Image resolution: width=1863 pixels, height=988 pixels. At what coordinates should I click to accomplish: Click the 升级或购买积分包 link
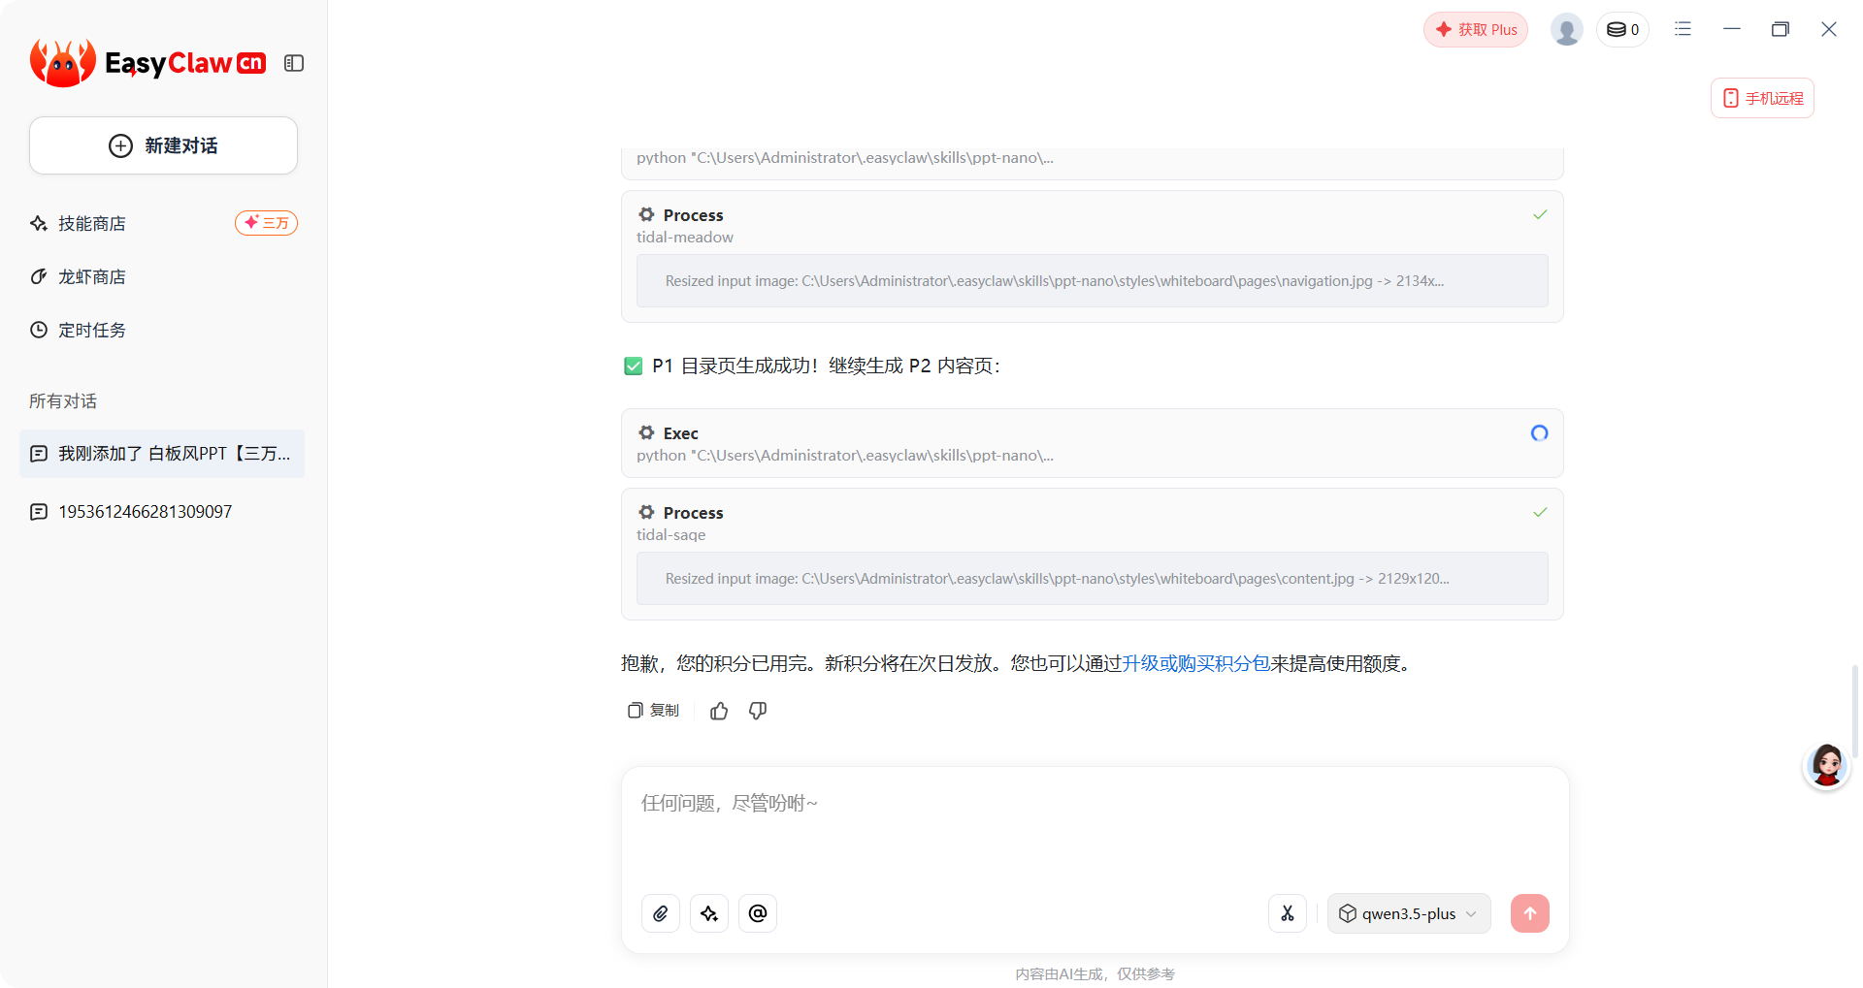point(1195,663)
